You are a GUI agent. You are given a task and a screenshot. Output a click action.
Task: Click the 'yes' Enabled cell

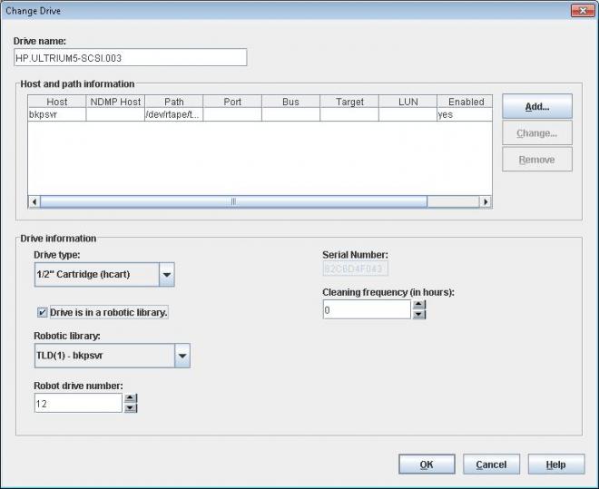(x=465, y=114)
